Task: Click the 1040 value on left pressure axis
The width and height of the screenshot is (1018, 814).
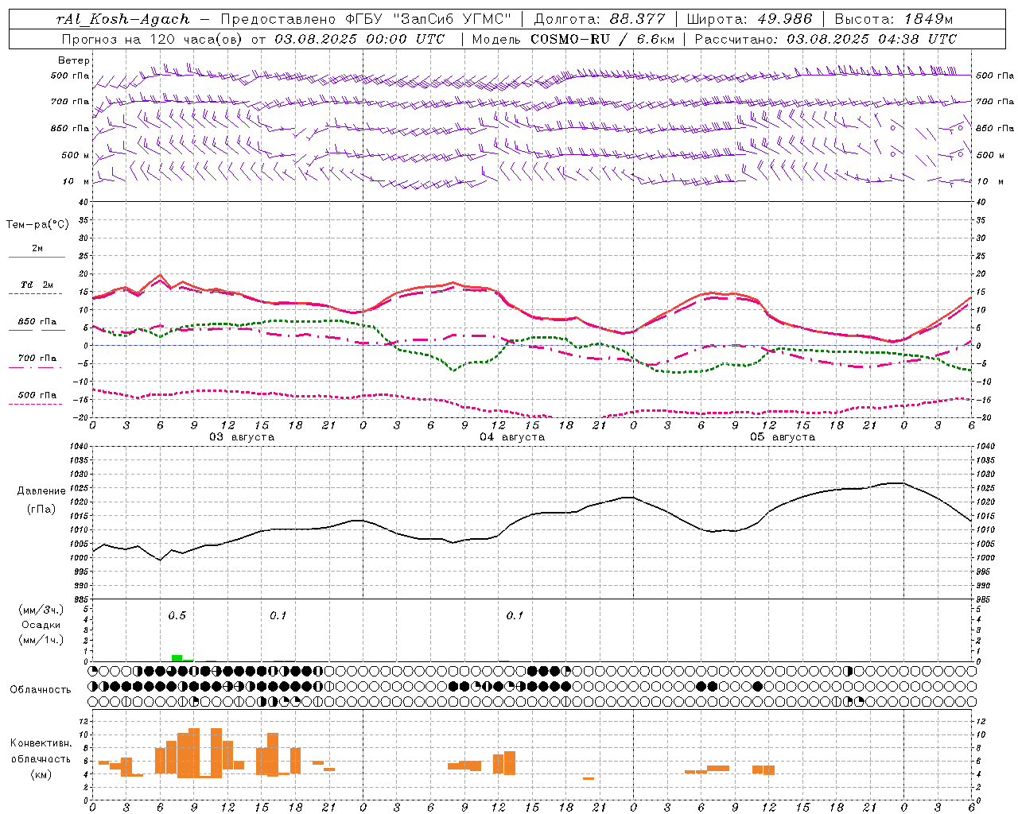Action: [77, 447]
